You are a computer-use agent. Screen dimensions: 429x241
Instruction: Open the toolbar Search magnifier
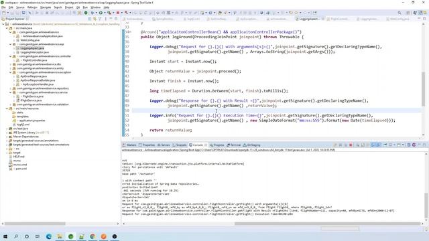pos(400,13)
